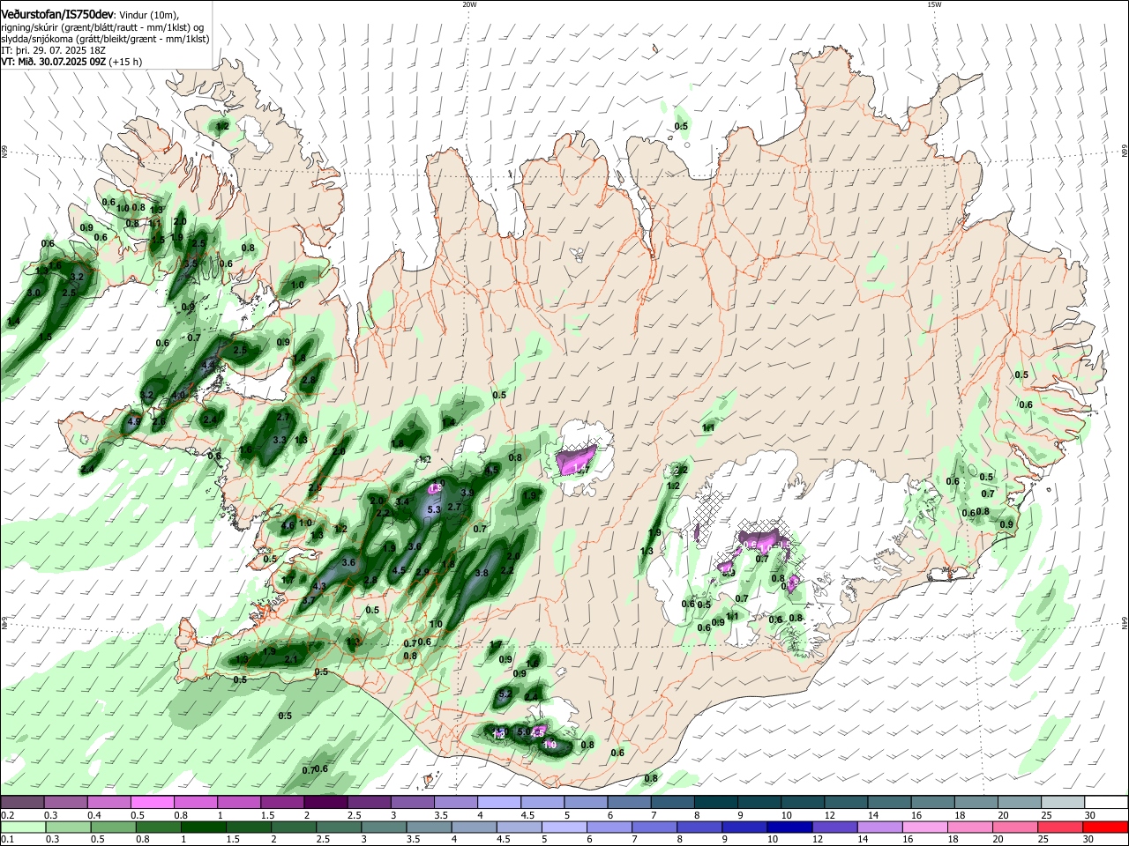Click the 4.6 precipitation value on map

pos(288,526)
